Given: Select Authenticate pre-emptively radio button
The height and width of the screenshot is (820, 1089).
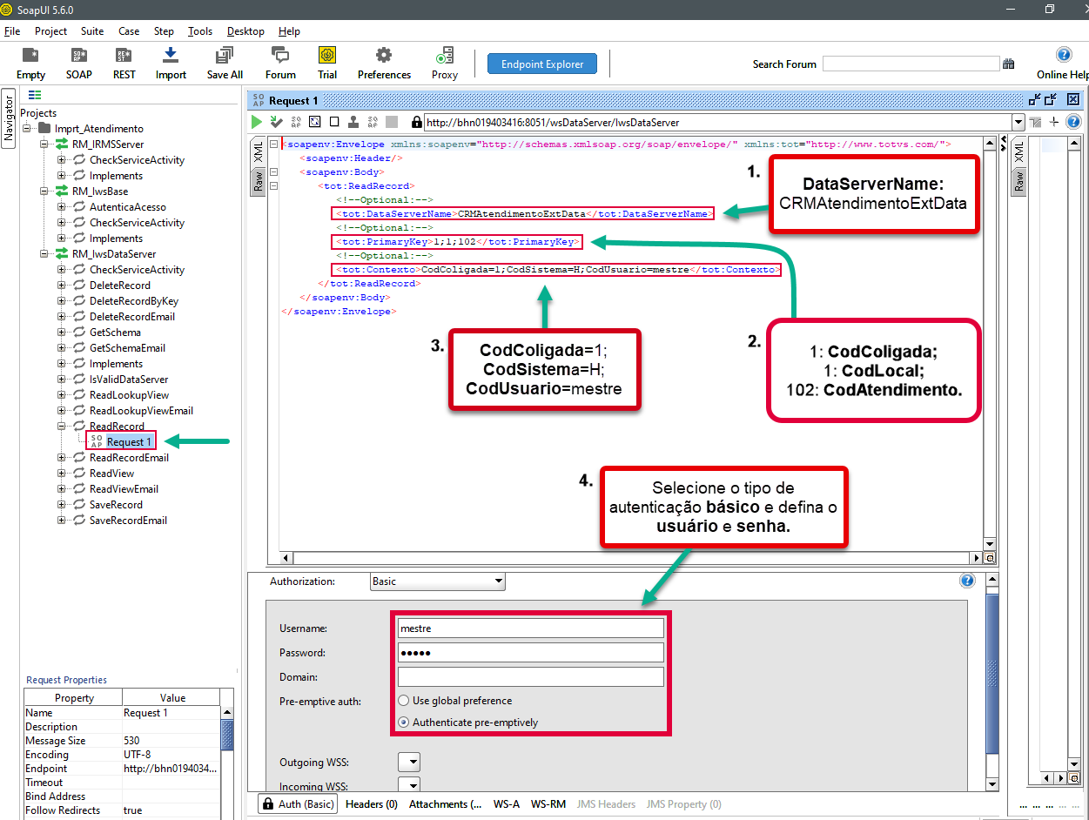Looking at the screenshot, I should pyautogui.click(x=404, y=722).
